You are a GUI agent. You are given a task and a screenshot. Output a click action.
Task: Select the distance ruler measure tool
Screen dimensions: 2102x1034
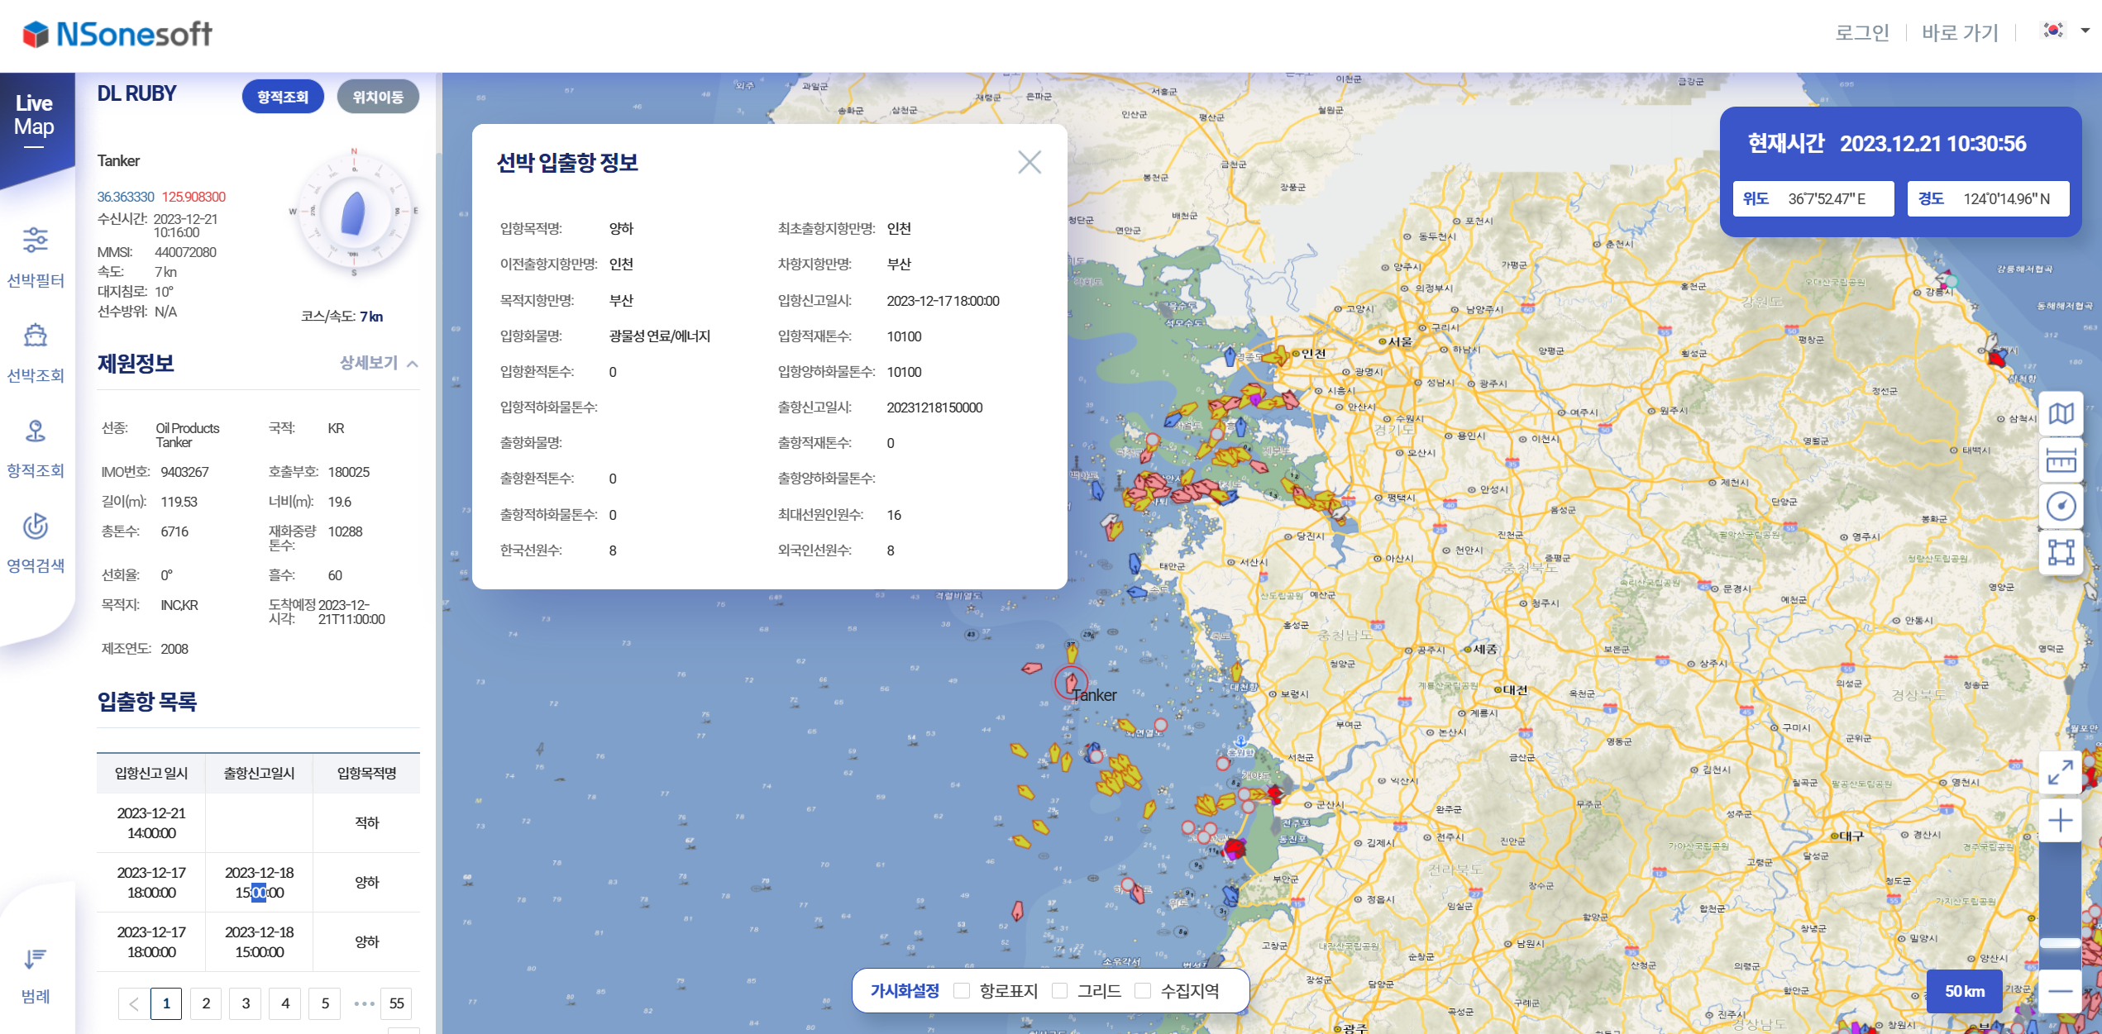[x=2061, y=460]
